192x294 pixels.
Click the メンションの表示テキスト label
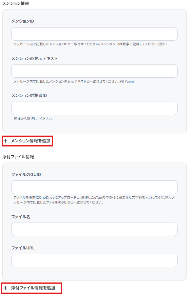(34, 58)
